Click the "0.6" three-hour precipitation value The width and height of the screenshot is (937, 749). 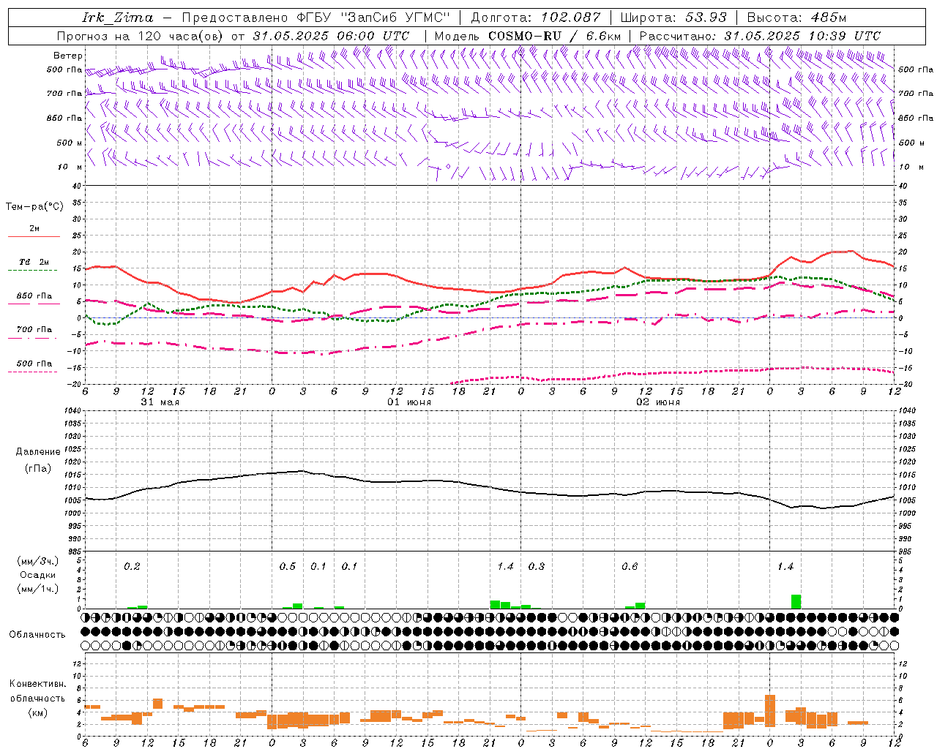(630, 567)
